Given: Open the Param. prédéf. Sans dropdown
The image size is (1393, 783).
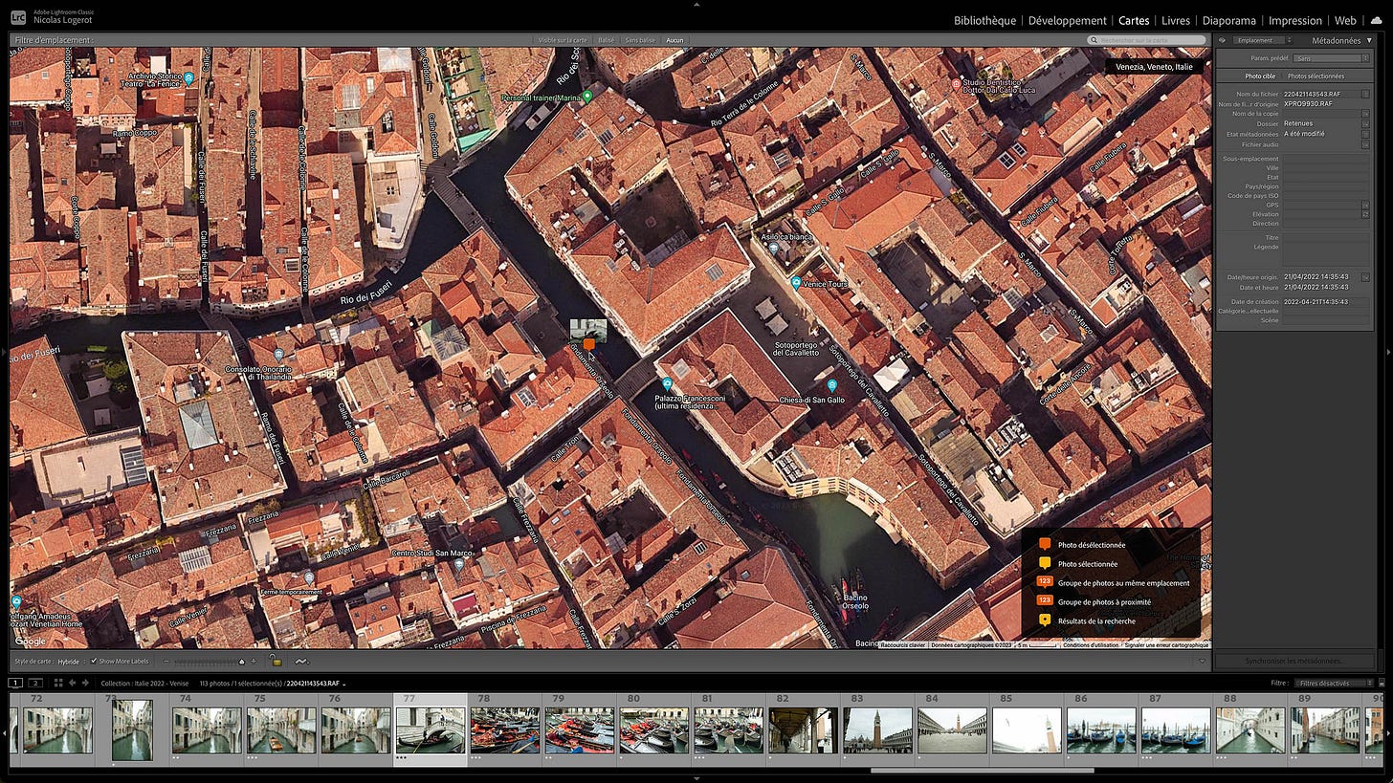Looking at the screenshot, I should pos(1332,58).
